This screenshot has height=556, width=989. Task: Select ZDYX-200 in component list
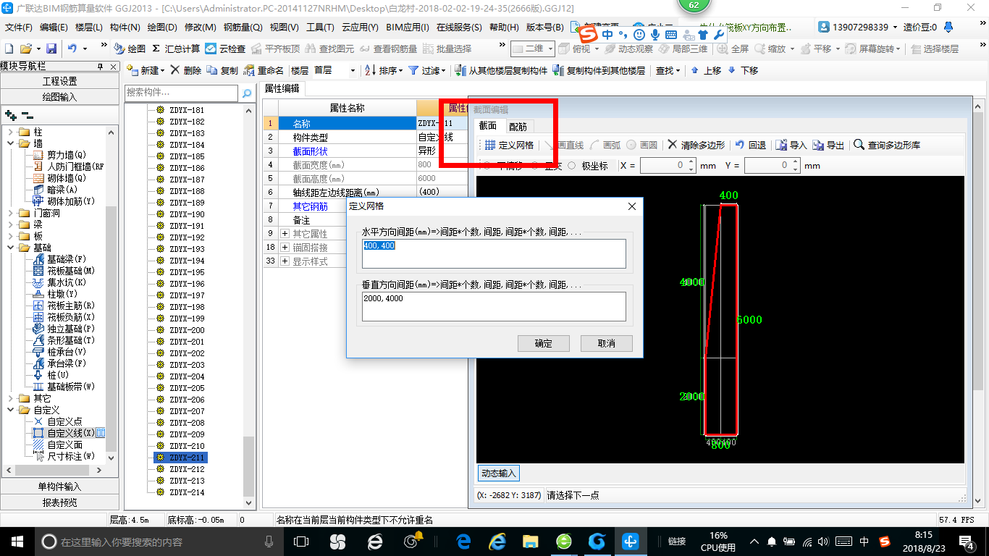point(187,330)
